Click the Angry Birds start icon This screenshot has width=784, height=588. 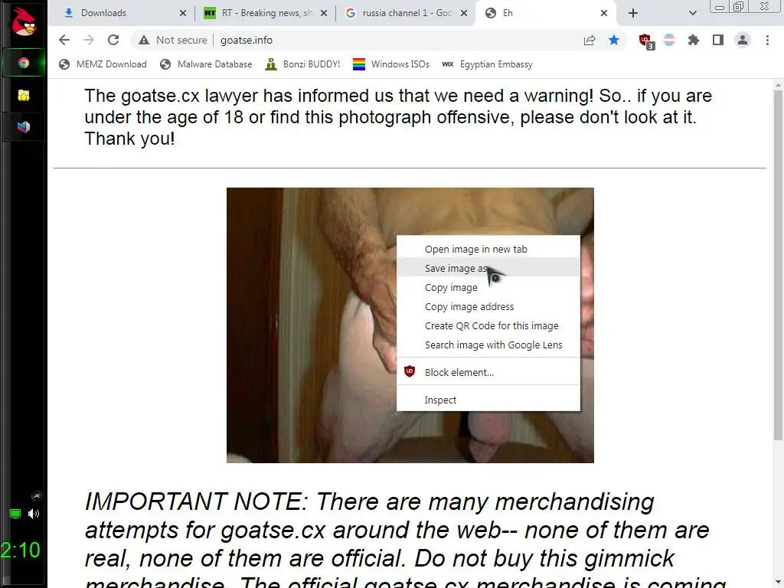(24, 22)
